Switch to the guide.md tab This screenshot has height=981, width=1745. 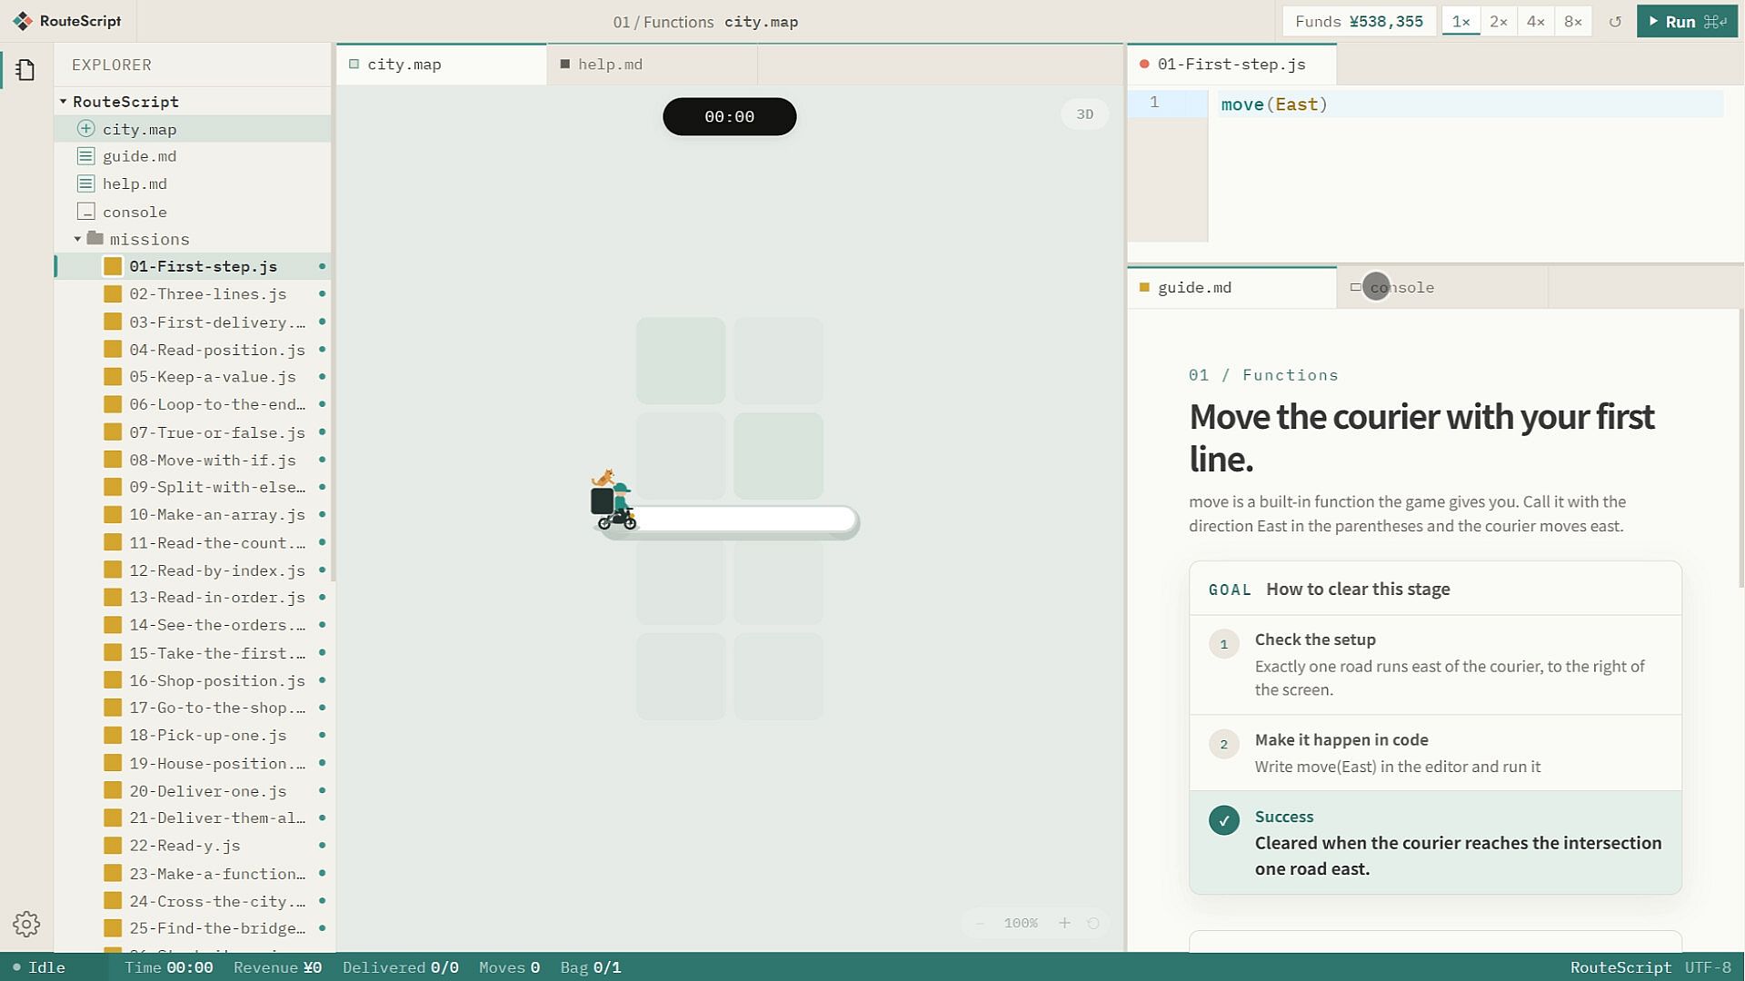coord(1231,287)
